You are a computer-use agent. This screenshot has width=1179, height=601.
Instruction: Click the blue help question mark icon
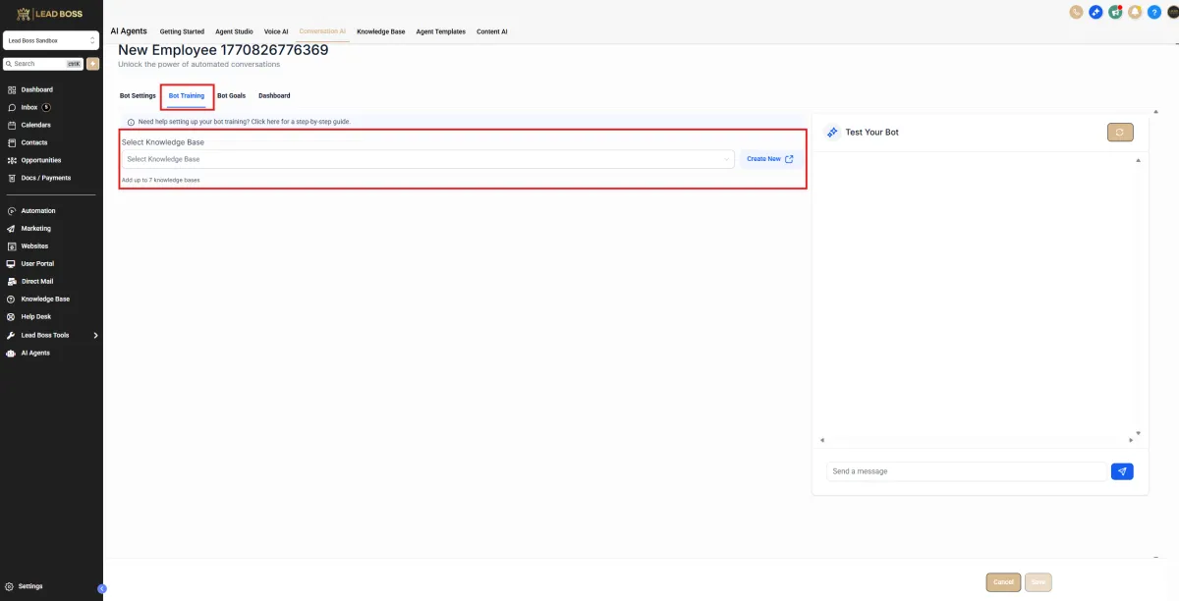coord(1154,12)
